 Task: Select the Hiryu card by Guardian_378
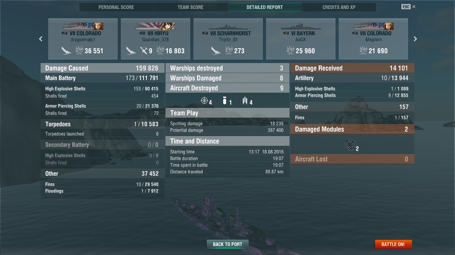(x=156, y=39)
